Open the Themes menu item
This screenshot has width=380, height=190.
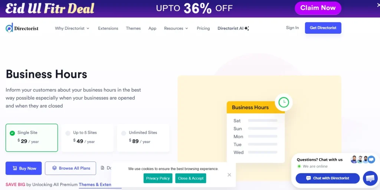pos(133,29)
